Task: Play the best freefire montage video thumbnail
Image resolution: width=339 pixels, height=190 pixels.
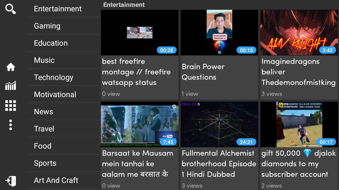Action: (140, 32)
